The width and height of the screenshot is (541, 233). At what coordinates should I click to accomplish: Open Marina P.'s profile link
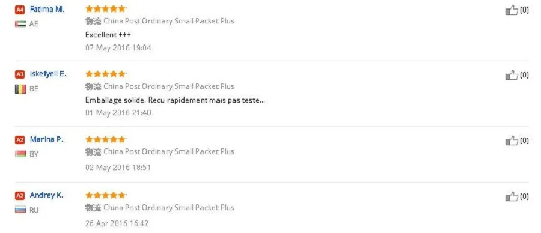(46, 139)
